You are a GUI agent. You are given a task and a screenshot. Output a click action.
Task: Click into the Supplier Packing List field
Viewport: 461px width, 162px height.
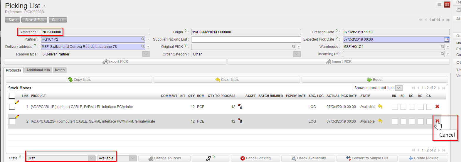[x=246, y=39]
